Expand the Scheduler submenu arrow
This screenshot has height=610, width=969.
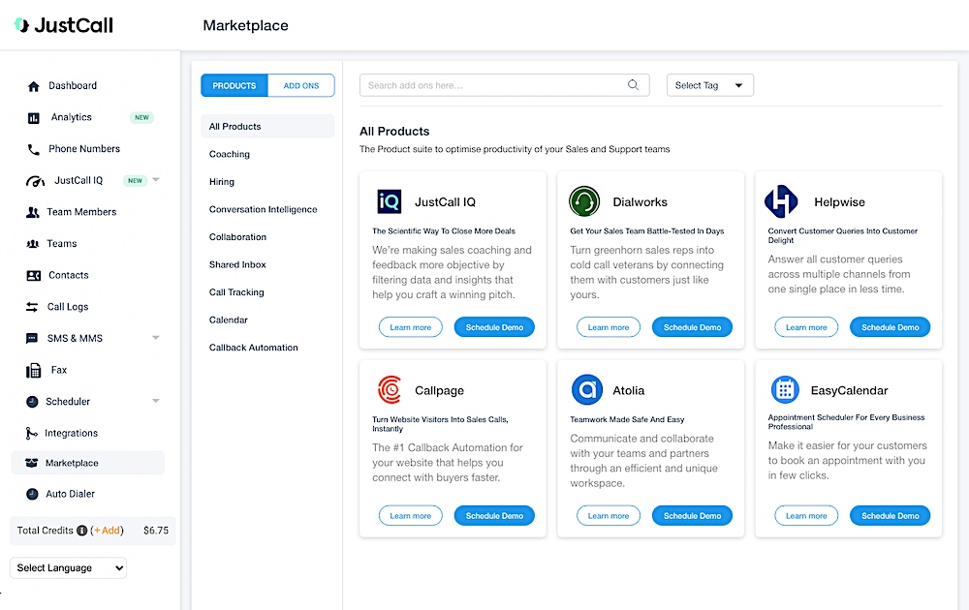tap(156, 401)
